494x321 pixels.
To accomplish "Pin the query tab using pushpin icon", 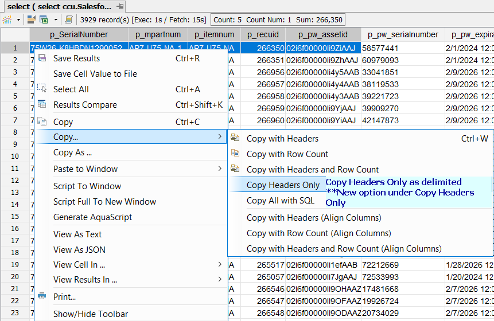I will (120, 6).
